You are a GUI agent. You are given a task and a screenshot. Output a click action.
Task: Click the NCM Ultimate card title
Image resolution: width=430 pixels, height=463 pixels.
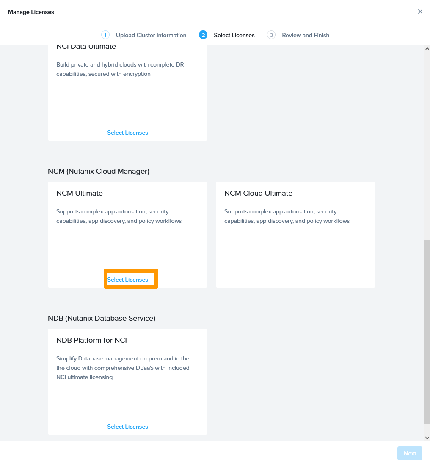(80, 193)
